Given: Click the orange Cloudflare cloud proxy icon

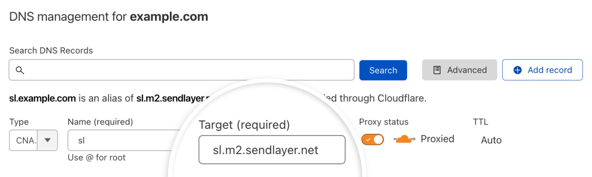Looking at the screenshot, I should pos(405,139).
